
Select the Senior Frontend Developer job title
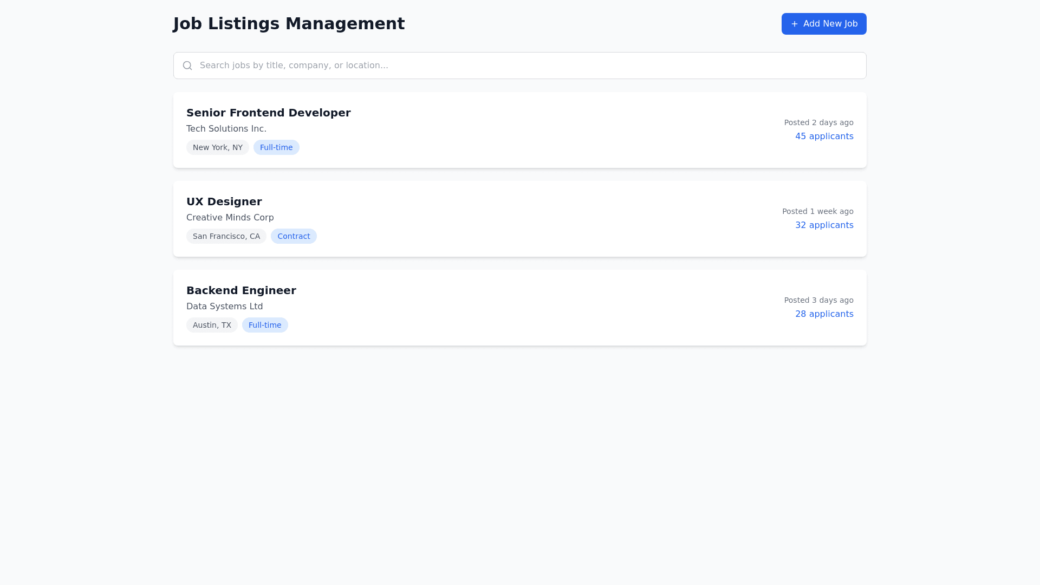click(268, 113)
